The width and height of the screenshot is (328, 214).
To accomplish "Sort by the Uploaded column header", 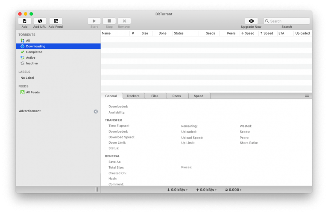I will tap(302, 33).
